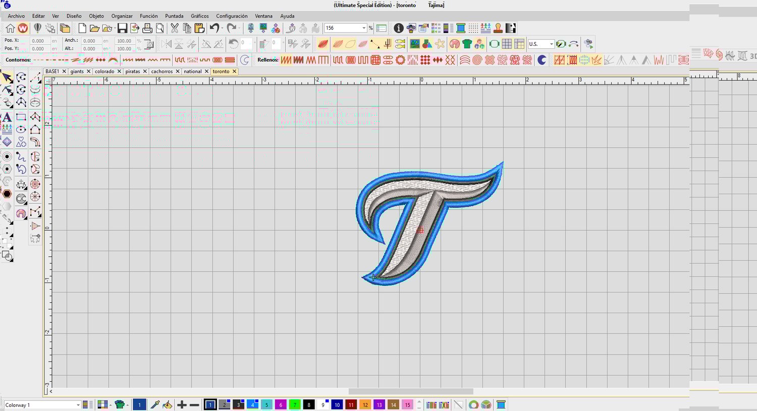Image resolution: width=757 pixels, height=411 pixels.
Task: Toggle proportional scaling lock icon
Action: tap(149, 44)
